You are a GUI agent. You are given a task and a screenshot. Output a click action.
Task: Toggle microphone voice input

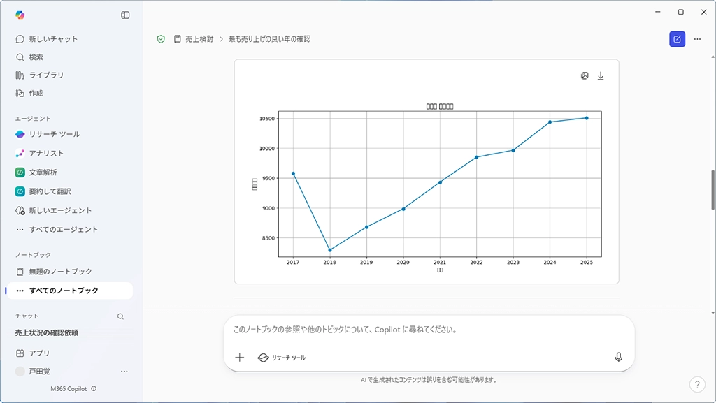point(618,357)
